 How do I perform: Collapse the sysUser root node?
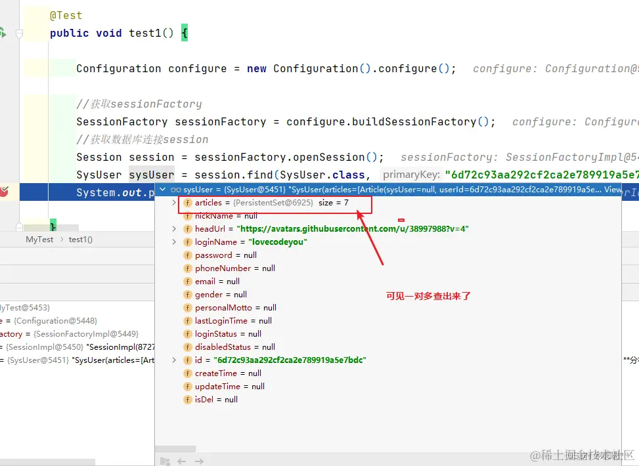tap(163, 190)
